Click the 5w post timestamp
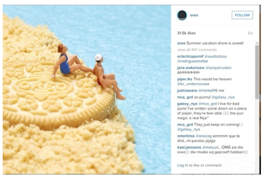The image size is (263, 178). tap(250, 33)
